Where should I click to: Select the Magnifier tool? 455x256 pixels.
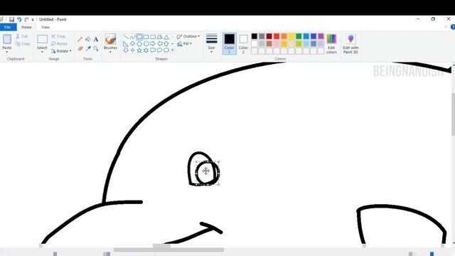(x=96, y=48)
